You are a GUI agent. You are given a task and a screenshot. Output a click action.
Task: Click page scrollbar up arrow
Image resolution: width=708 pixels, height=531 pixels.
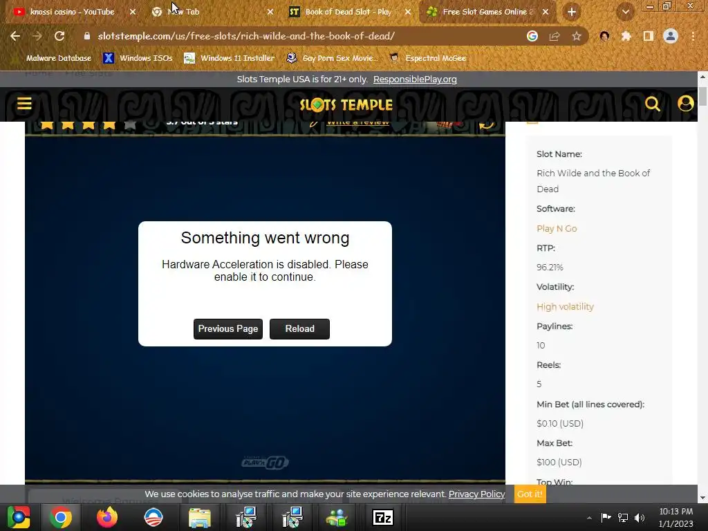[702, 77]
